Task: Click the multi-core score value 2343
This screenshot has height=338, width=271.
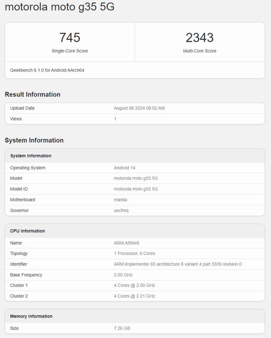Action: pos(199,38)
